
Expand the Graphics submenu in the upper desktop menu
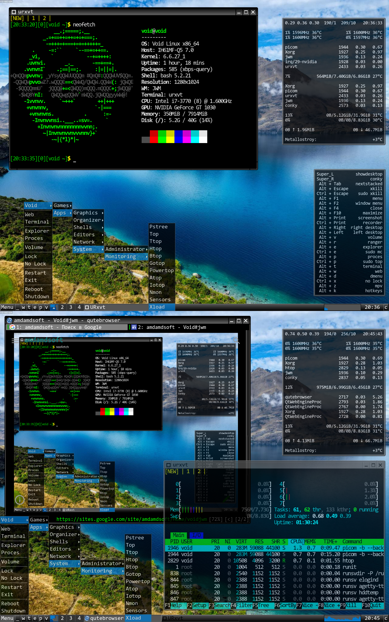[x=88, y=213]
